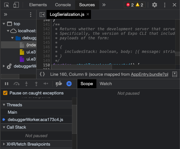Click the coverage toggle icon in the editor status bar
180x149 pixels.
[175, 74]
